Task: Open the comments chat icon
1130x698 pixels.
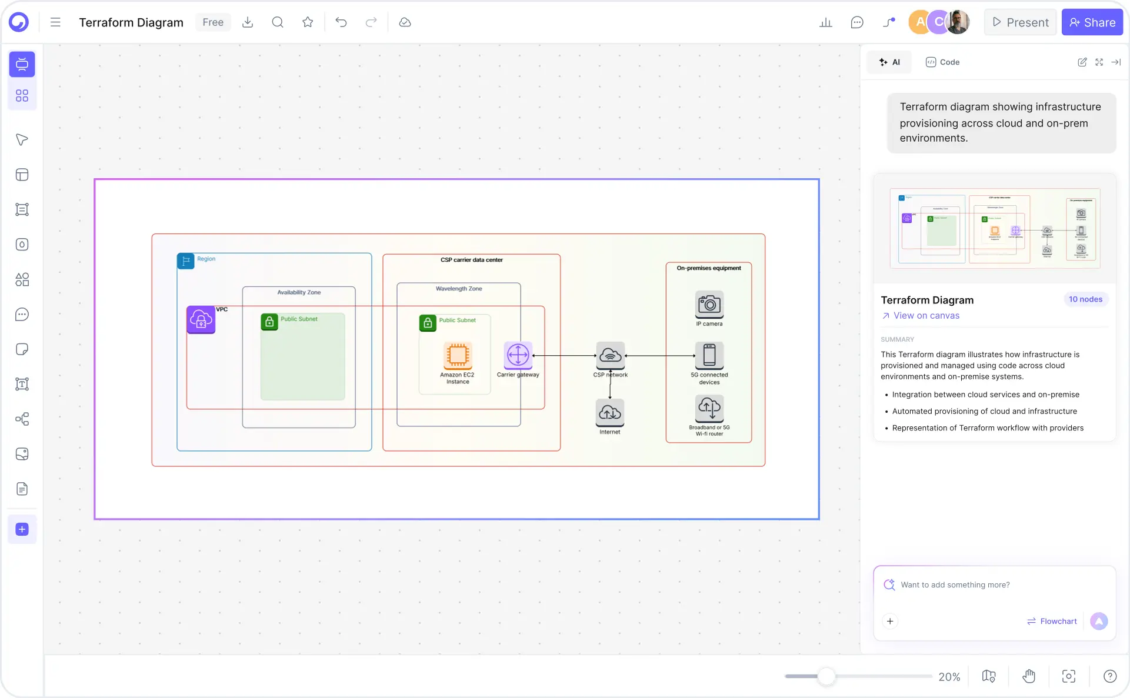Action: 857,22
